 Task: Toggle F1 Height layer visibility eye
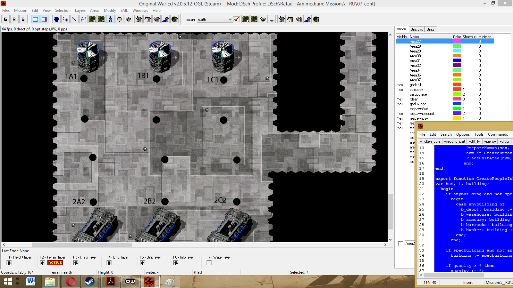9,263
